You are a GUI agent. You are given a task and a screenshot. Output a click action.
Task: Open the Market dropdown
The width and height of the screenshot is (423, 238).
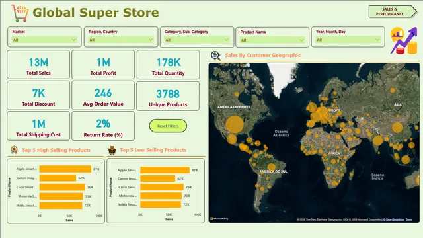pyautogui.click(x=44, y=40)
